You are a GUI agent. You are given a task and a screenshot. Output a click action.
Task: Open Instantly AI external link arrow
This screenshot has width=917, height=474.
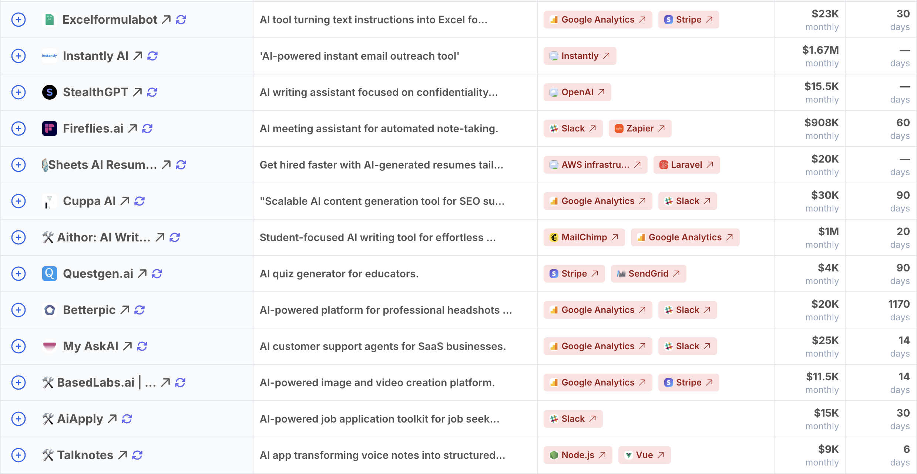click(x=138, y=56)
